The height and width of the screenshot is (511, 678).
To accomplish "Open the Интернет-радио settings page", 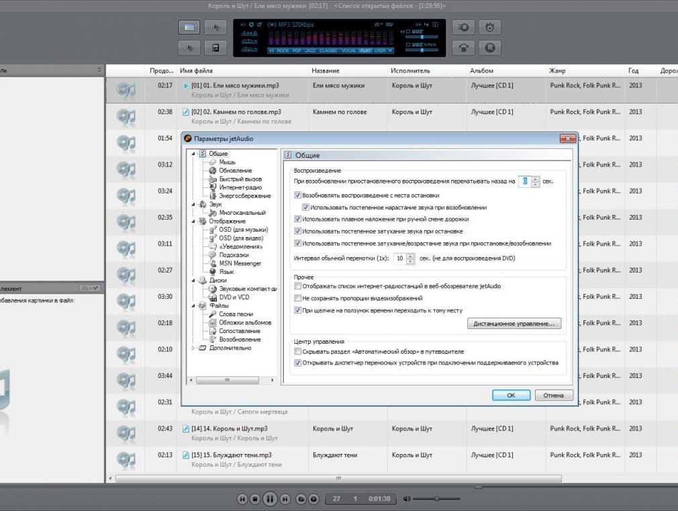I will (x=240, y=187).
